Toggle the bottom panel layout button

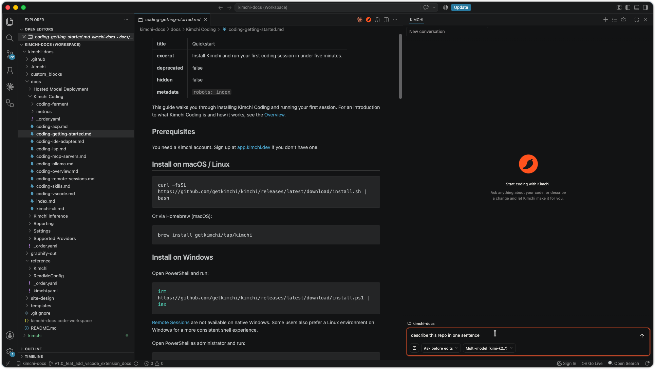click(637, 7)
